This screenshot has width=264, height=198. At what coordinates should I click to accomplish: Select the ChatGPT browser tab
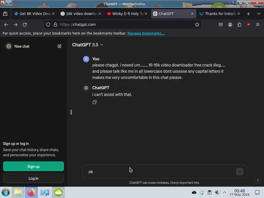point(174,14)
